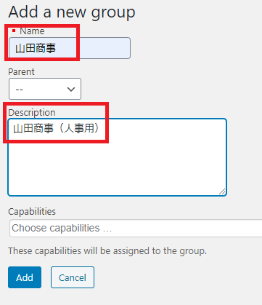Select the "--" value shown in Parent box
Screen dimensions: 262x305
click(20, 90)
